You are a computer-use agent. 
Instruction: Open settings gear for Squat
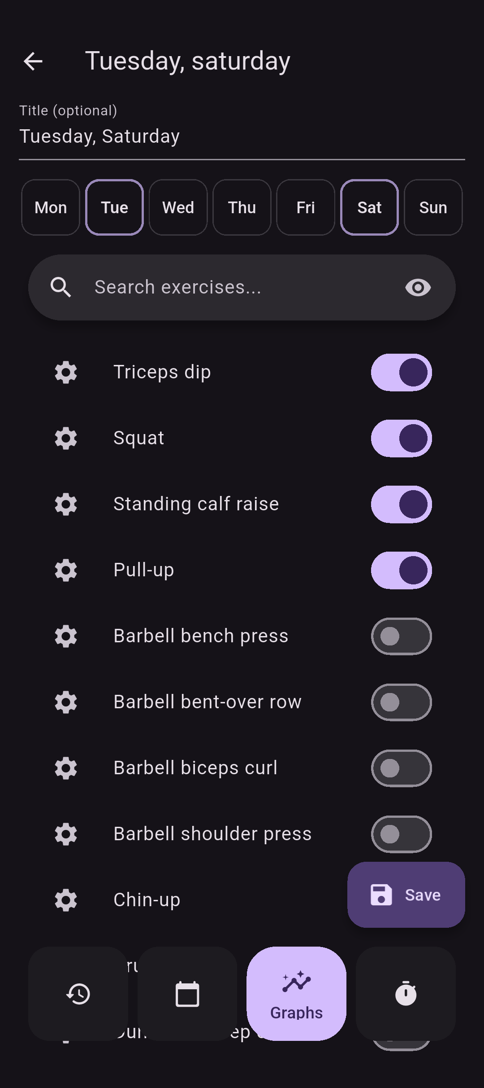(66, 438)
